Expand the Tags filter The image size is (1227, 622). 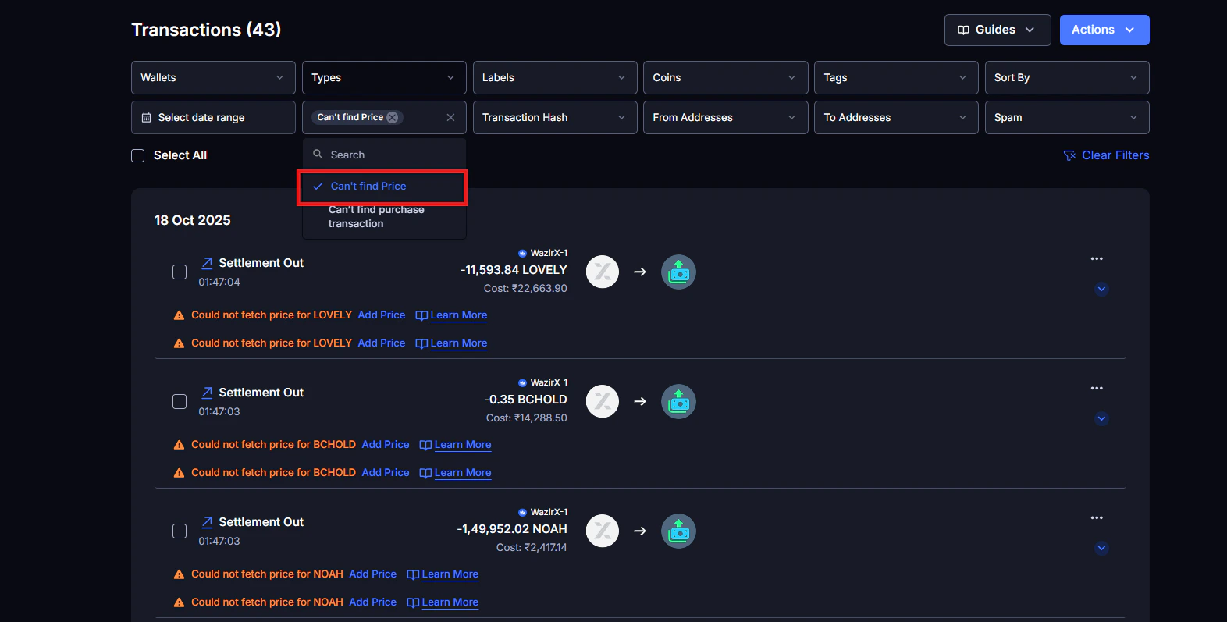pyautogui.click(x=896, y=78)
